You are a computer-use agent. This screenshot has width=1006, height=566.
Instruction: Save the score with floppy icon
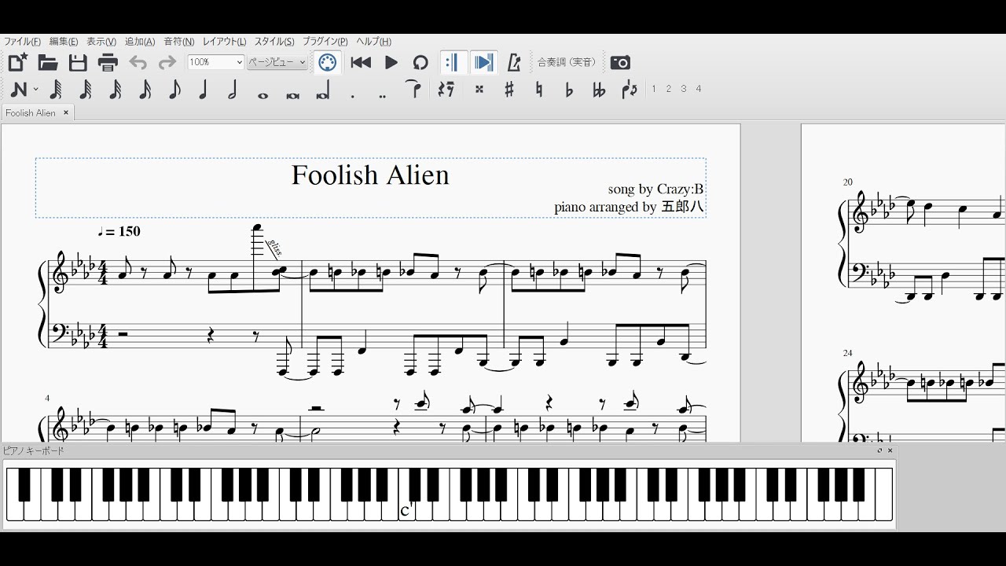[78, 63]
